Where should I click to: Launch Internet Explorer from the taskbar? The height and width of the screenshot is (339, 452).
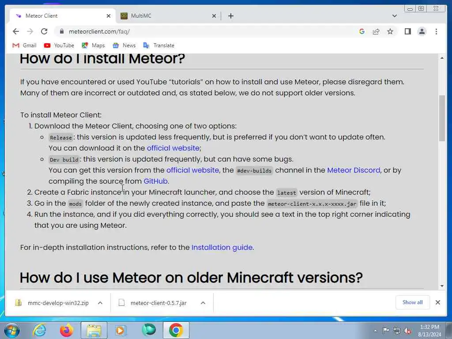tap(39, 330)
